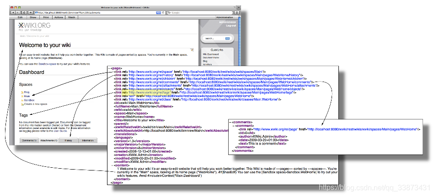Open the Sandbox space link in the text
434x196 pixels.
[x=47, y=64]
